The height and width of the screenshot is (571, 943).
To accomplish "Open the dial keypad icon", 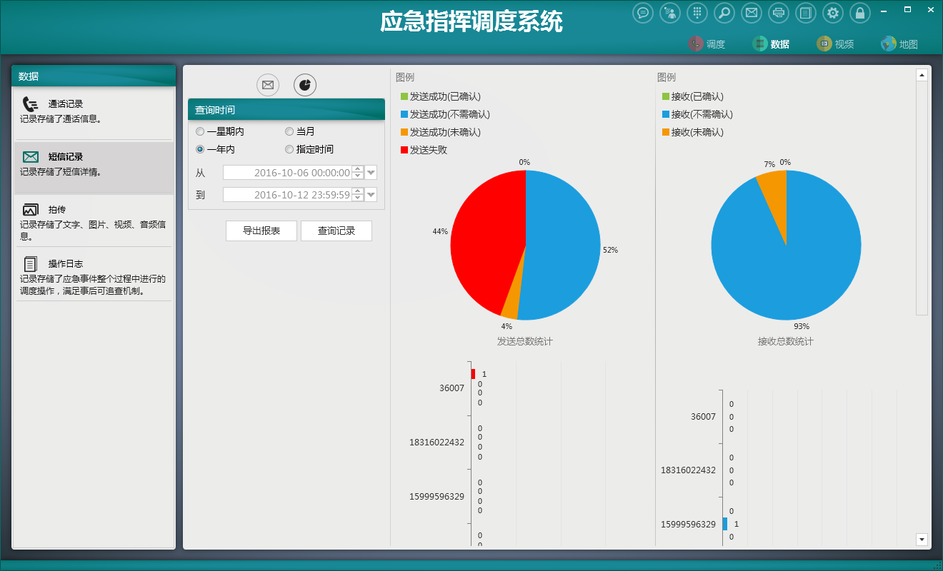I will [697, 13].
